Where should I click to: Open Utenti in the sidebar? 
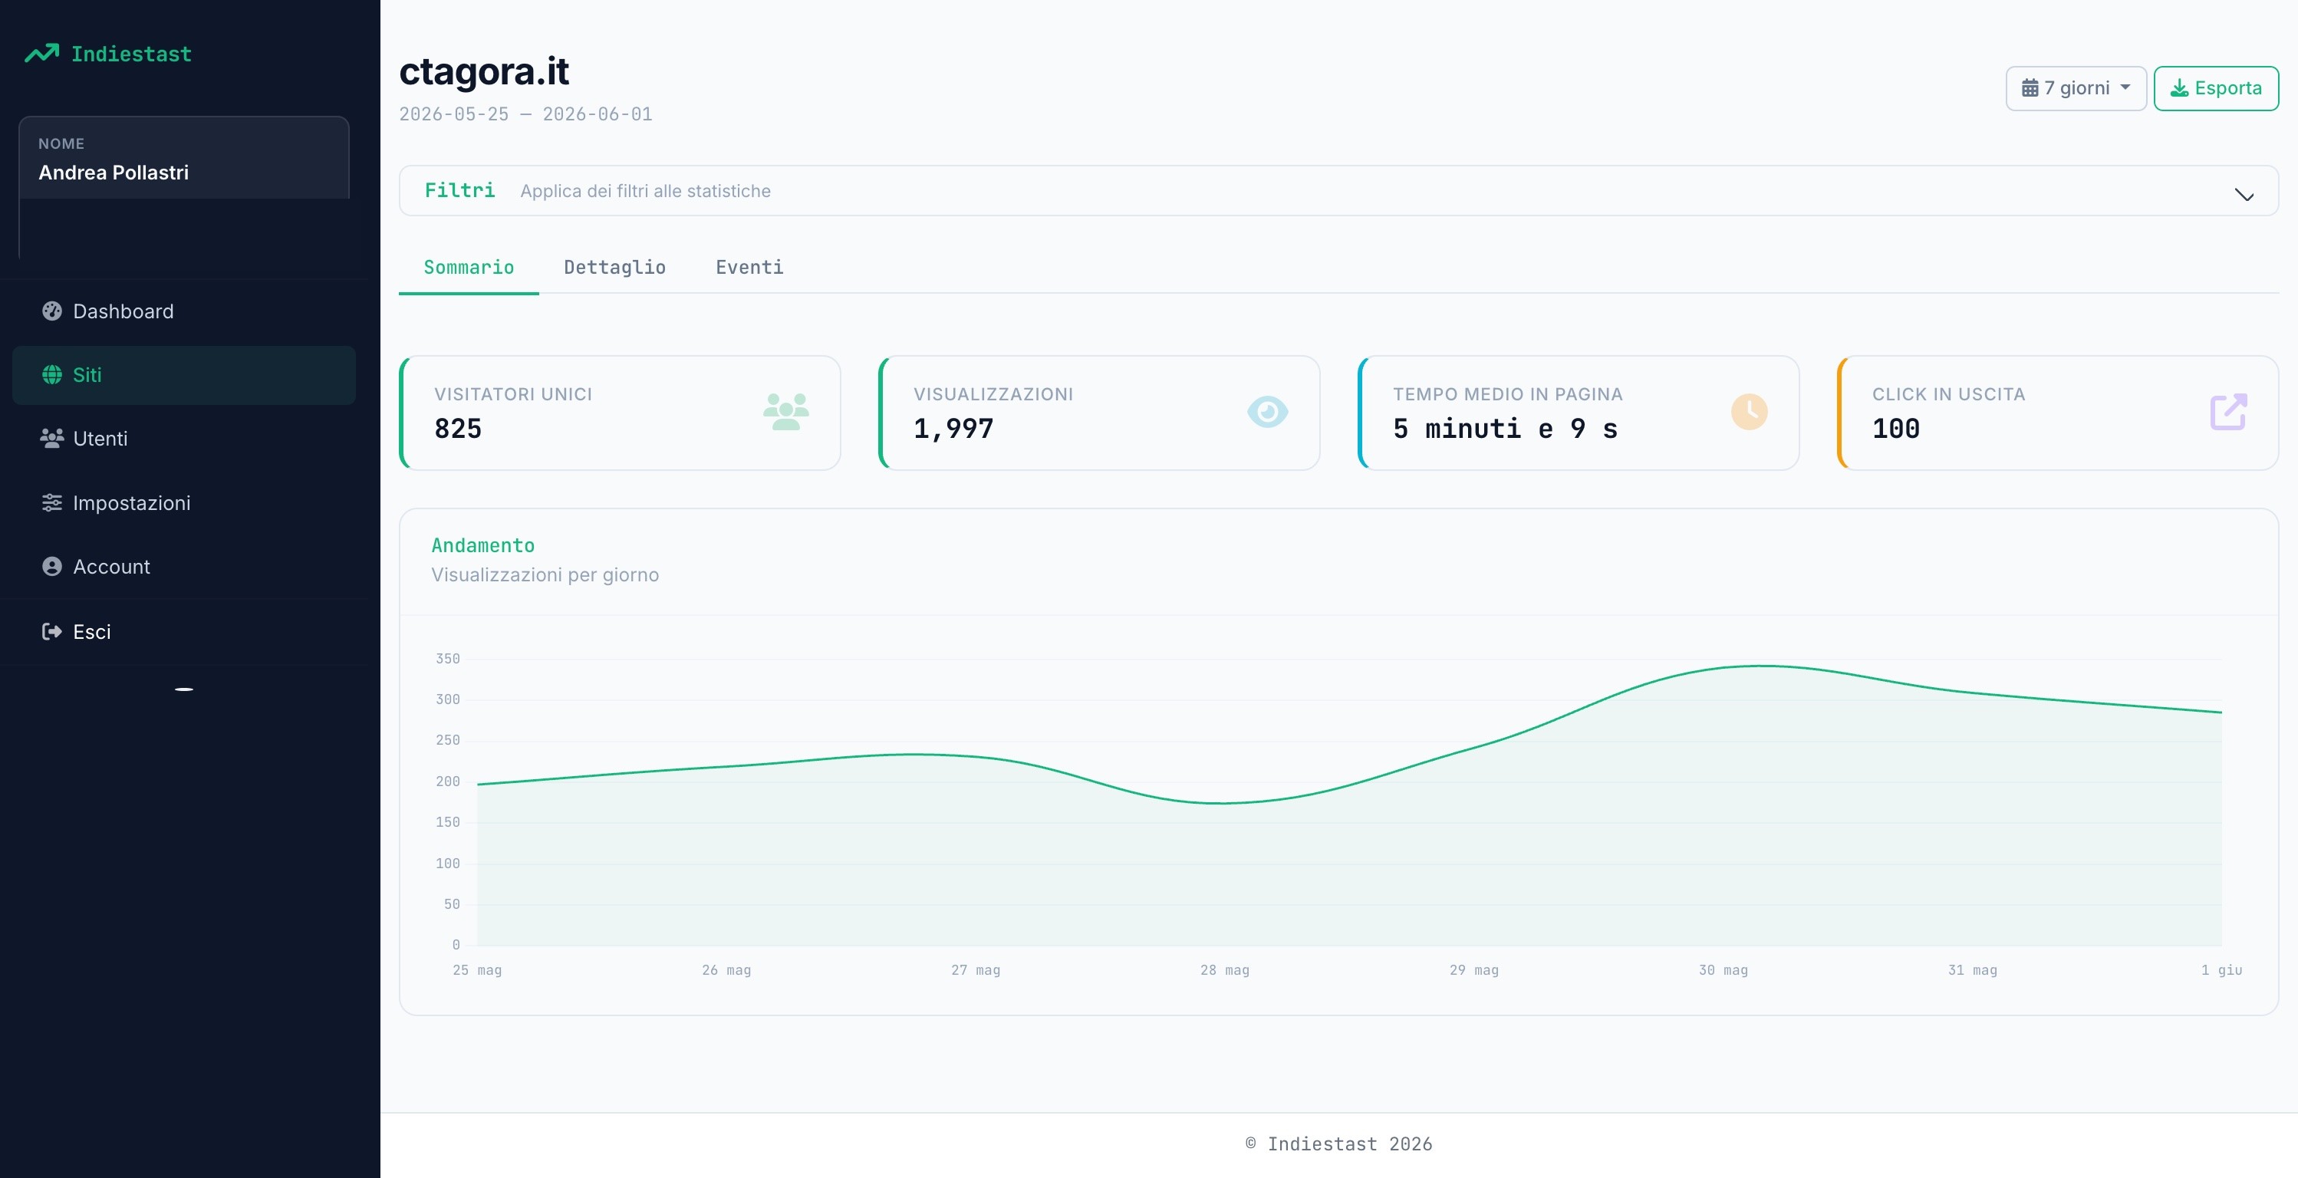[184, 438]
